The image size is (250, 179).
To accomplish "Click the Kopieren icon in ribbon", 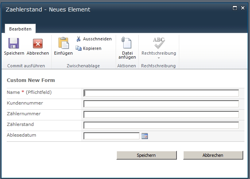I will point(79,48).
